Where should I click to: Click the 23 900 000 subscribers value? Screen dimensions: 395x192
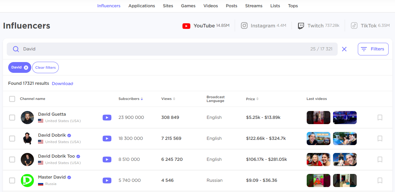point(131,117)
